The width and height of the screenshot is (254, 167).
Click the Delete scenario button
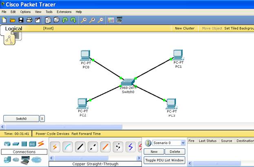point(175,152)
